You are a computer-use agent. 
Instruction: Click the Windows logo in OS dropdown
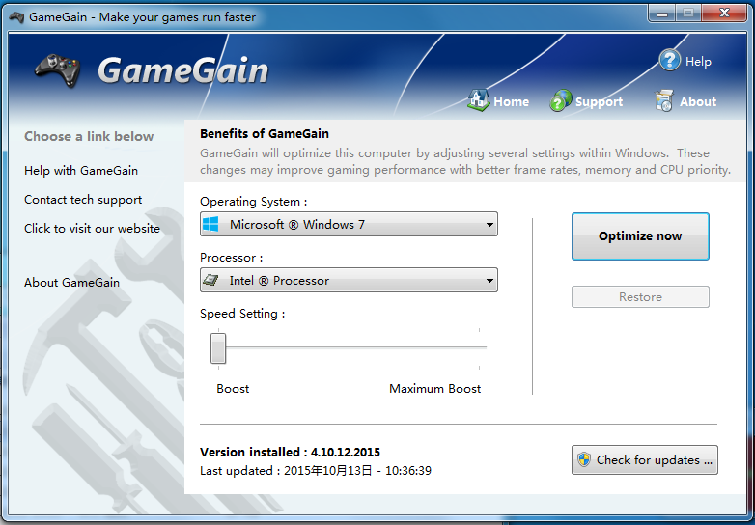coord(210,224)
